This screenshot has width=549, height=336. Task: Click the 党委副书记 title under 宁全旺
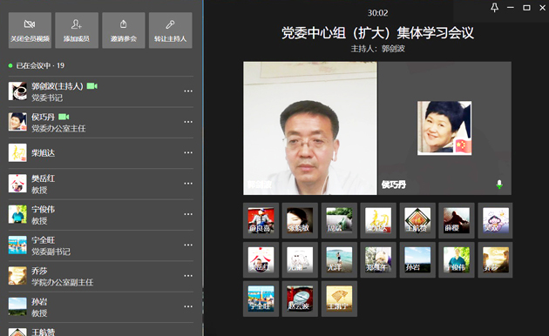click(51, 252)
